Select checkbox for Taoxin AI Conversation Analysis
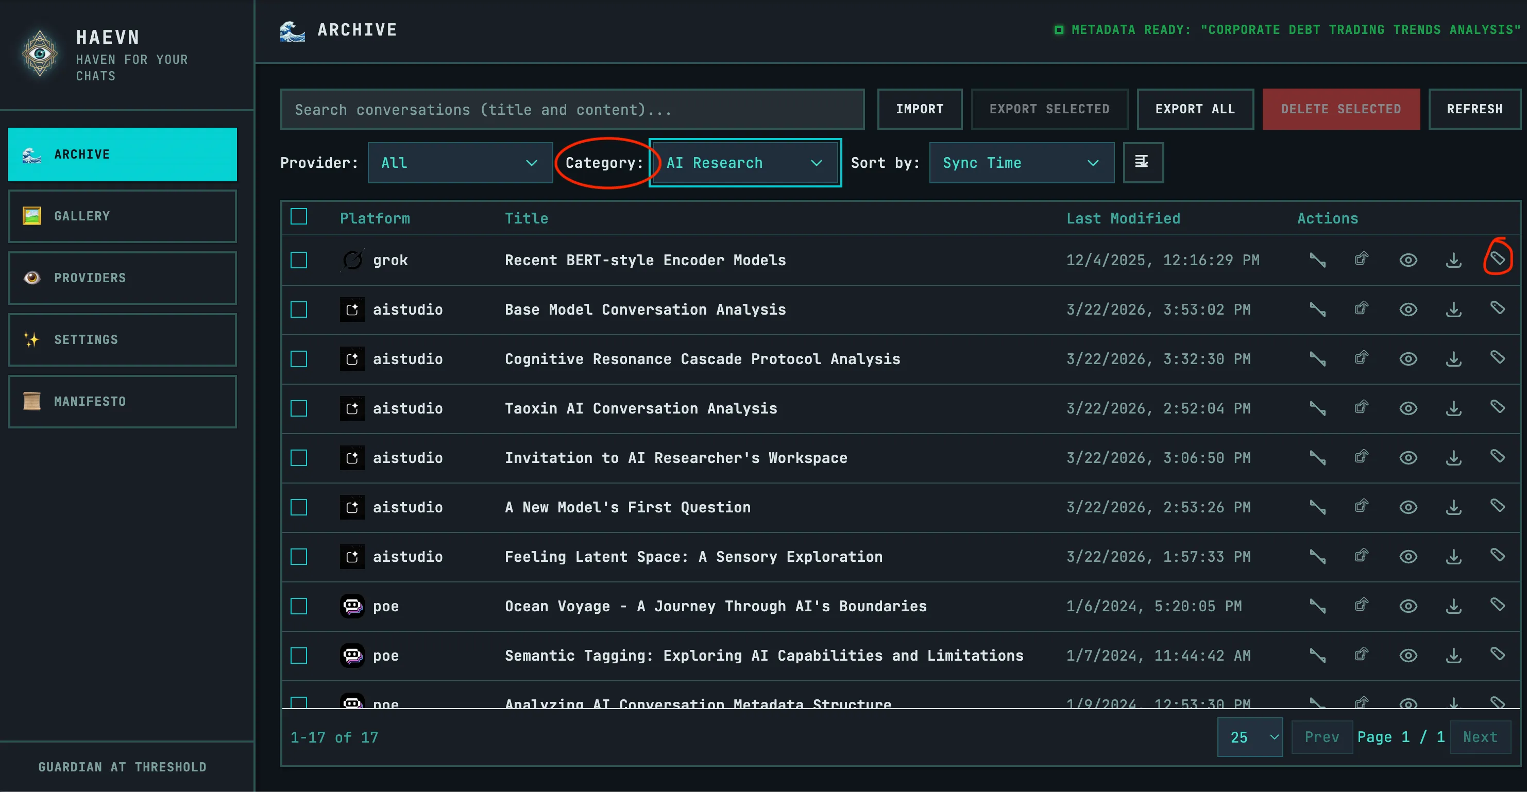Screen dimensions: 1527x792 pos(299,408)
